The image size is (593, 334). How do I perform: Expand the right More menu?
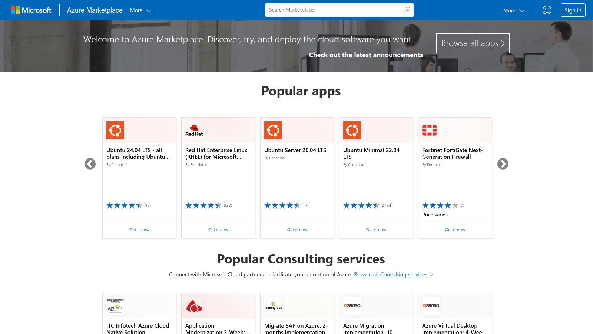tap(514, 10)
